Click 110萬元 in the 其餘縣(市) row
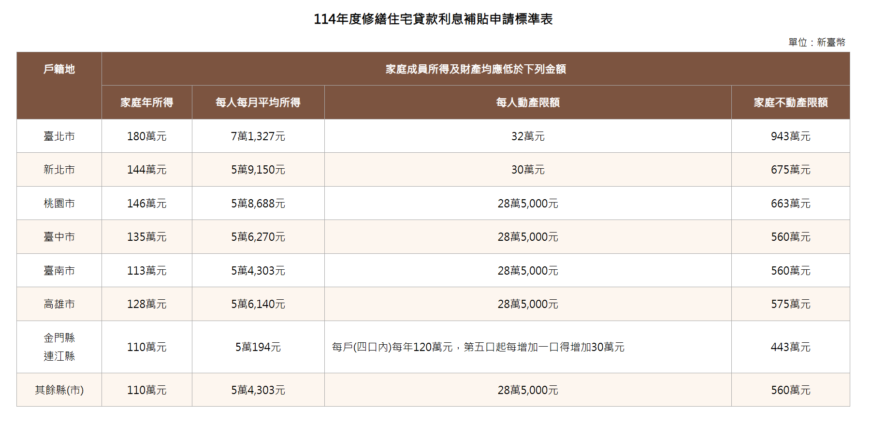 click(147, 390)
